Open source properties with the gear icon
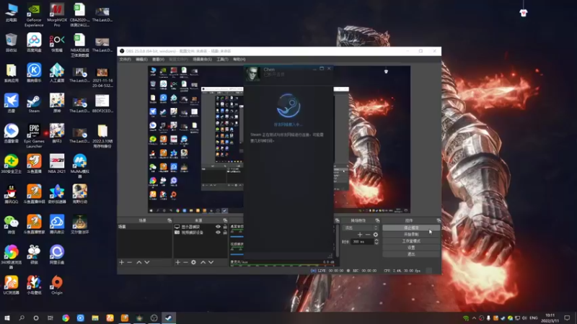This screenshot has height=324, width=577. click(x=193, y=262)
